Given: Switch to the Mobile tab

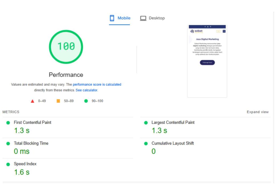Looking at the screenshot, I should (x=124, y=18).
